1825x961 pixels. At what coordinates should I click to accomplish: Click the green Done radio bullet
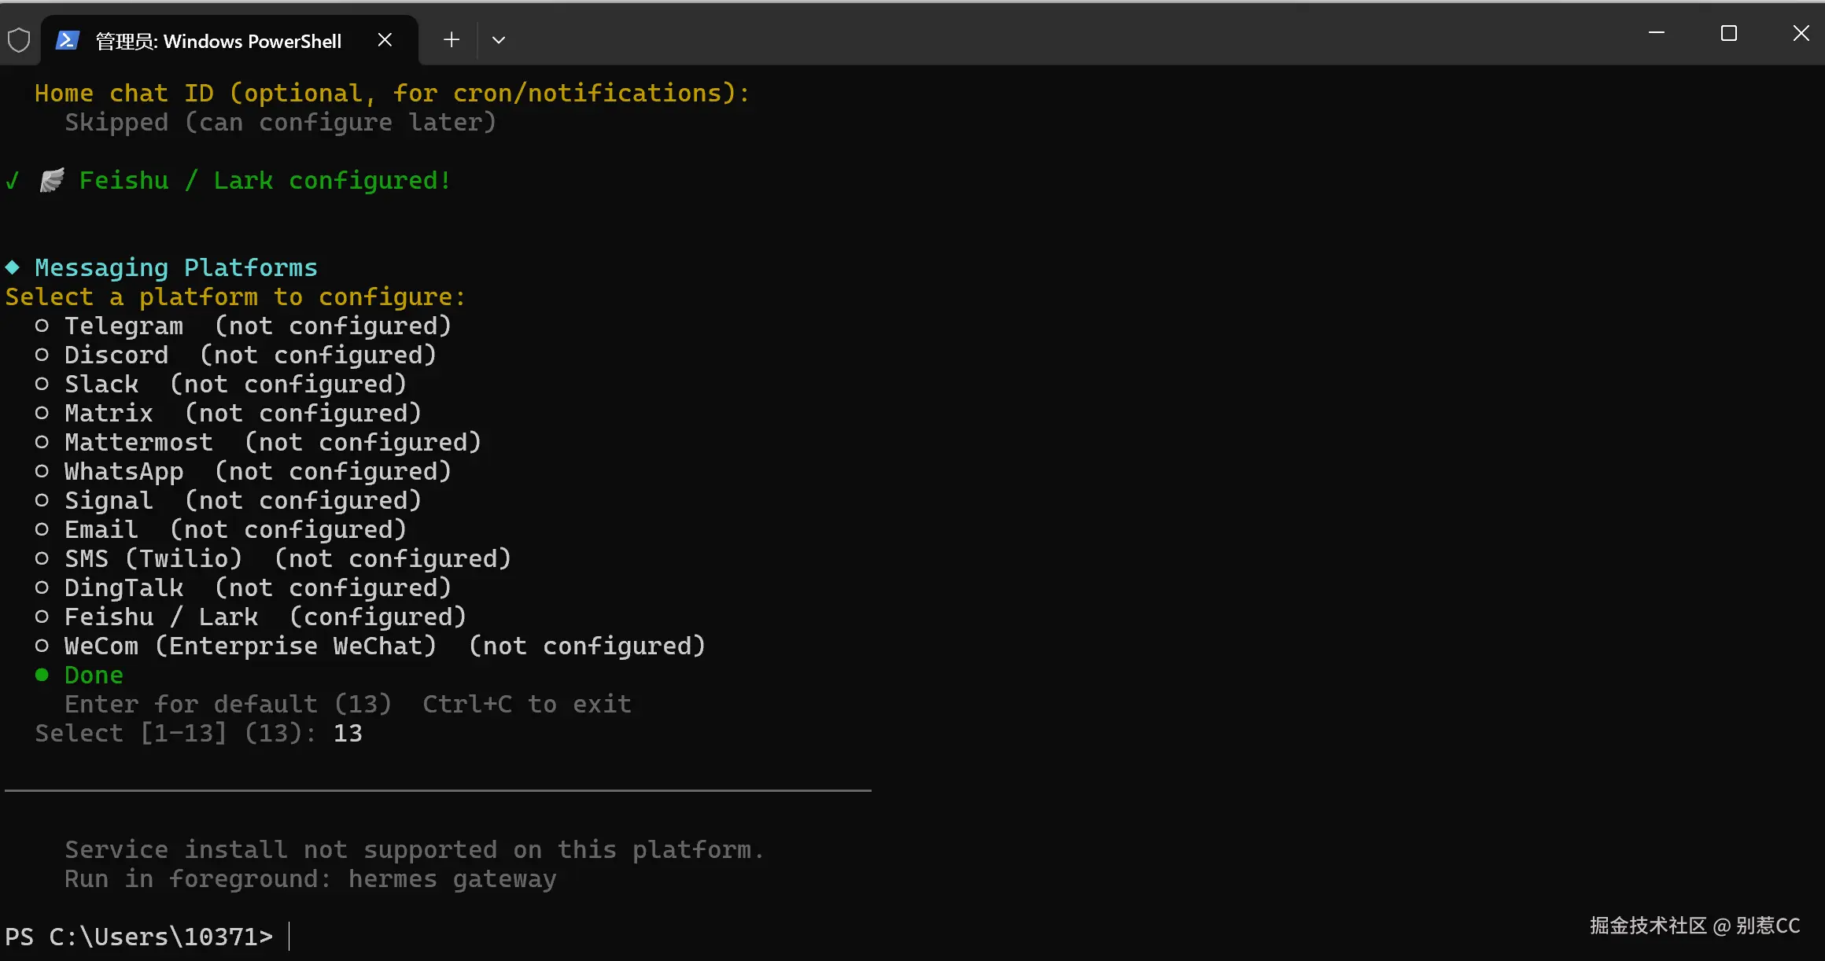point(42,675)
